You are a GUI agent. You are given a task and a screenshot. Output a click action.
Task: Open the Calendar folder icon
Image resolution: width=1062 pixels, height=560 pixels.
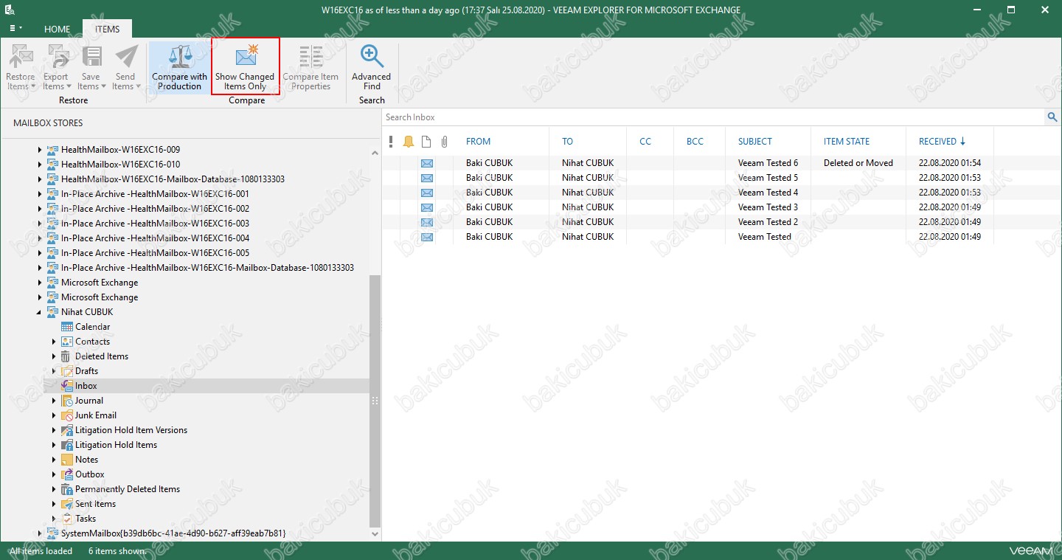tap(67, 327)
